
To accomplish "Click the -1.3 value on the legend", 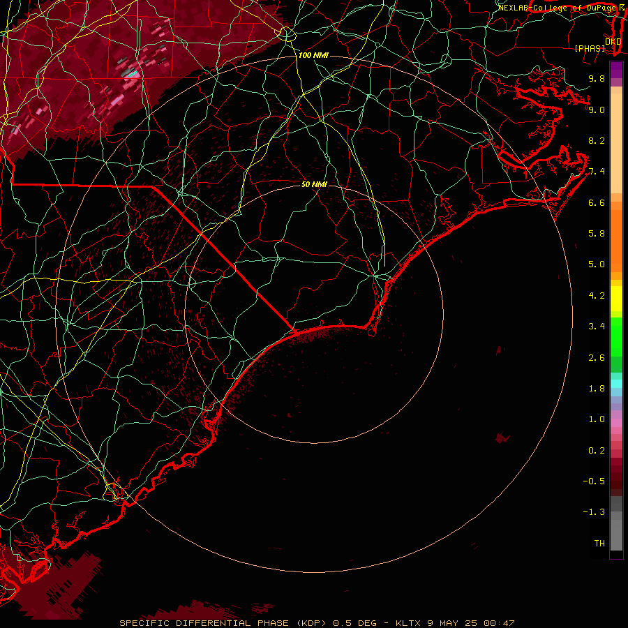I will 594,512.
